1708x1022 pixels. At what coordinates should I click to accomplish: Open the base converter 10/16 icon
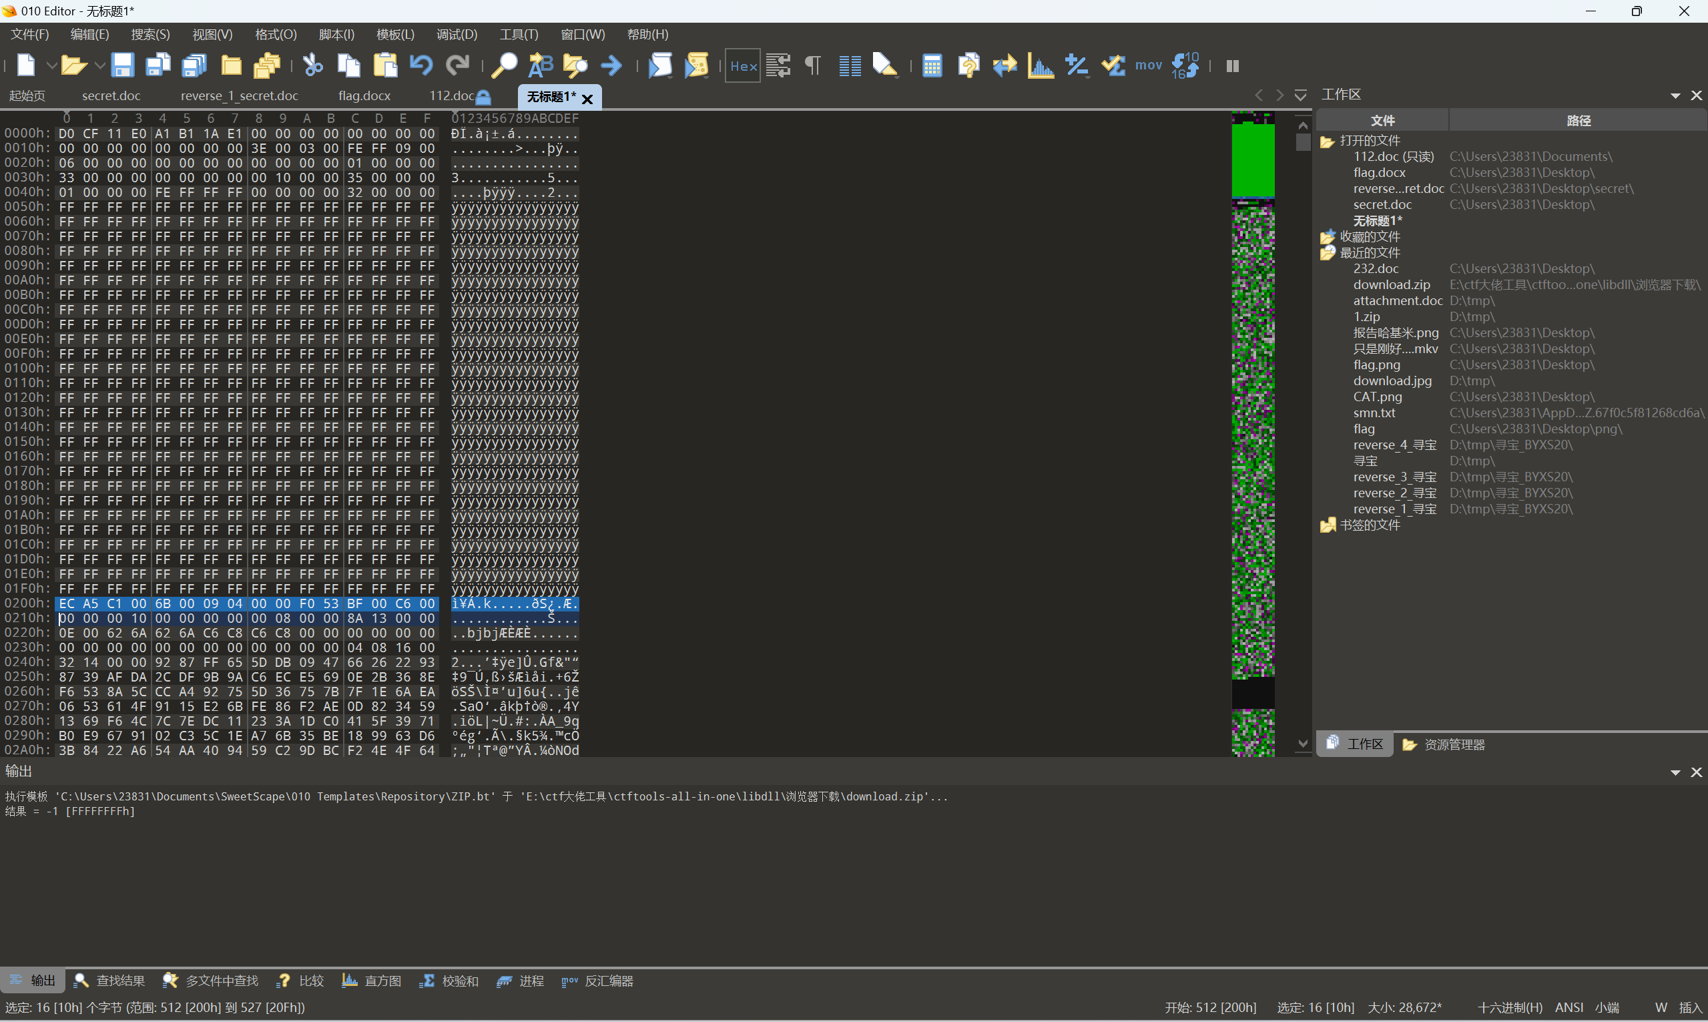pos(1185,65)
